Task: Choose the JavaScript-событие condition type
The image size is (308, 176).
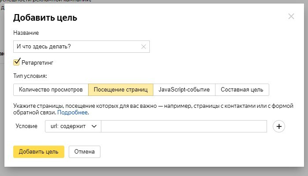Action: click(184, 90)
